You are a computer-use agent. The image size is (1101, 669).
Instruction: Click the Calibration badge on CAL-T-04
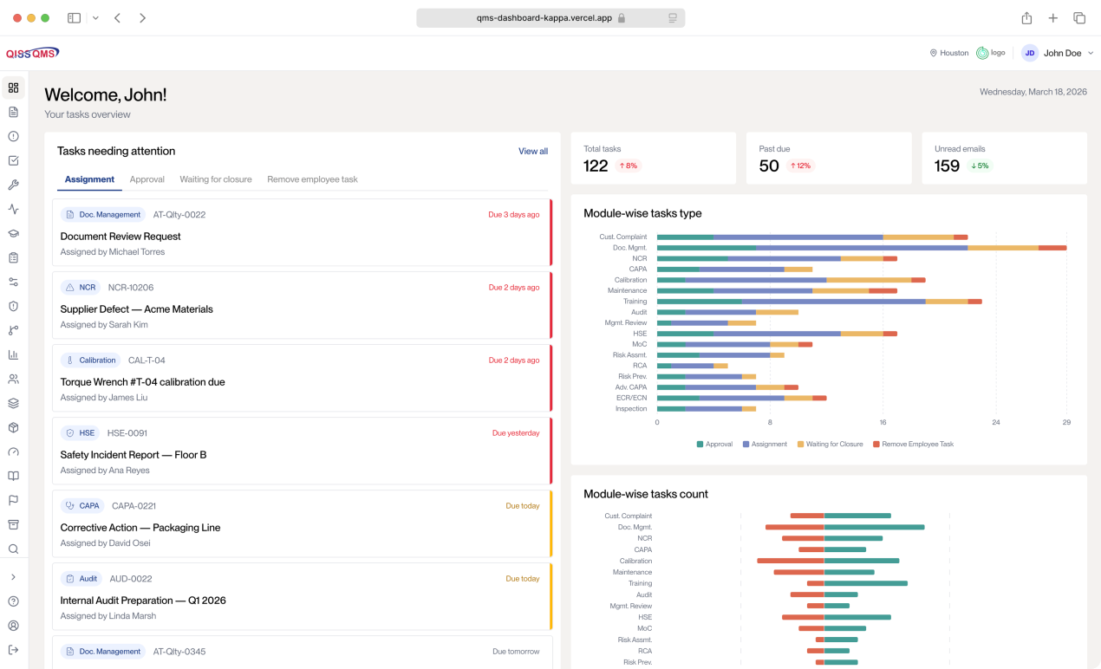pyautogui.click(x=91, y=360)
